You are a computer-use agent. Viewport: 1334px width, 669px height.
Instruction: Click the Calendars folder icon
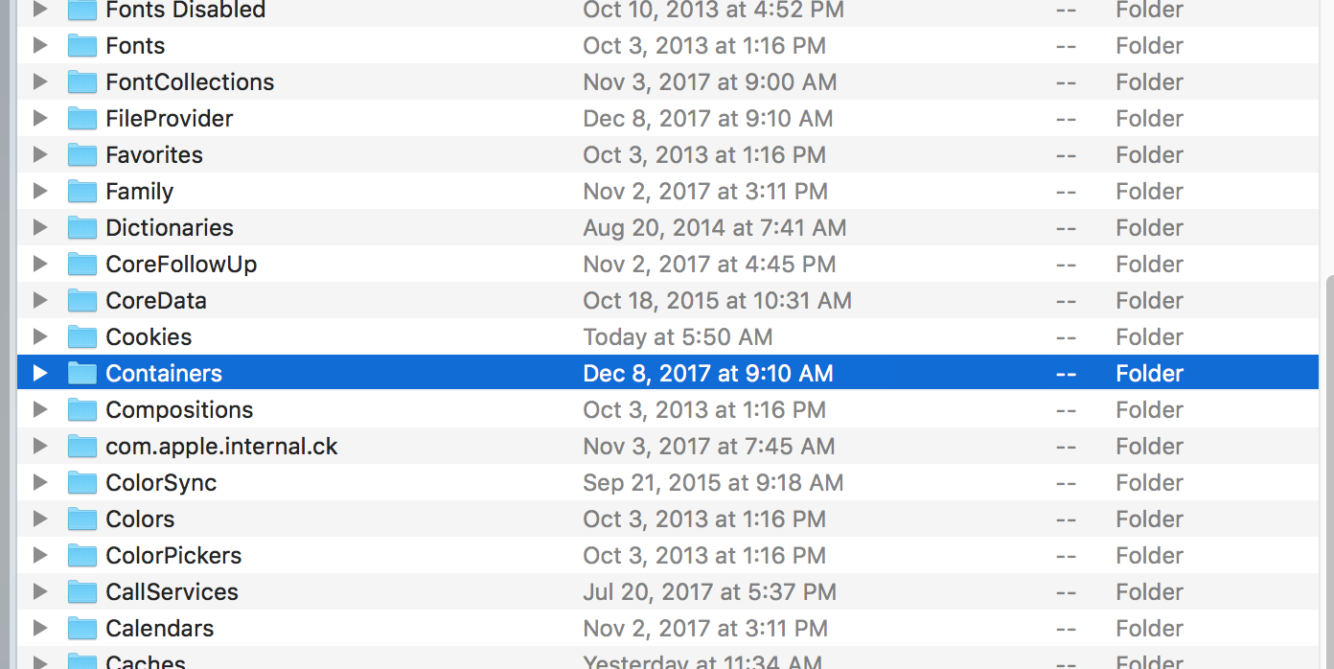coord(82,628)
